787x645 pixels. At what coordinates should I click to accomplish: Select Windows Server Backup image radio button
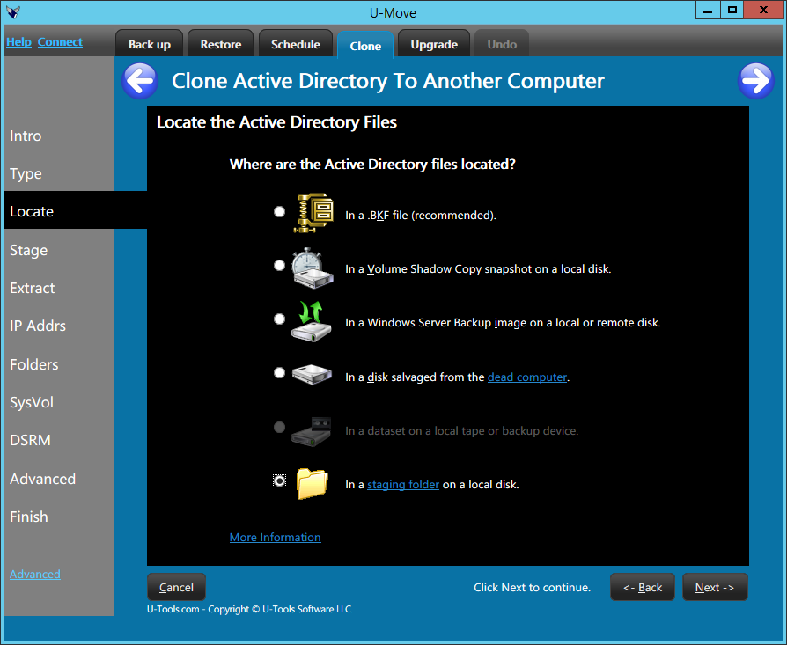[x=280, y=319]
